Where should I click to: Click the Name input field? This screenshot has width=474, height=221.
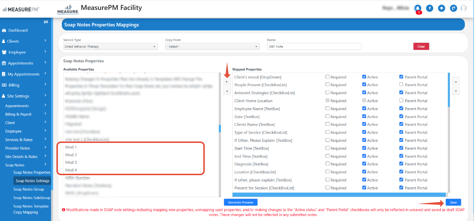click(314, 47)
